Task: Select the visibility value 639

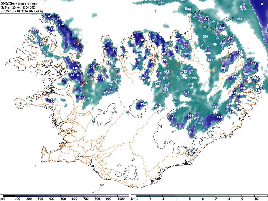Action: [188, 9]
